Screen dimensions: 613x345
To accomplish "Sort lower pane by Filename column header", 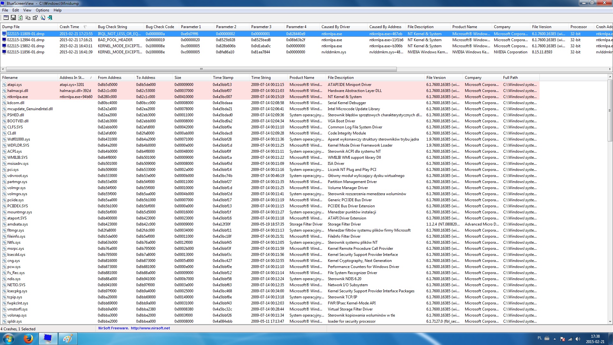I will 29,78.
